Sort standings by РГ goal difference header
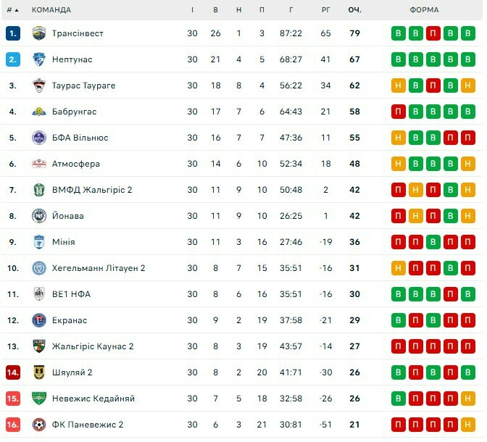The image size is (487, 442). tap(325, 10)
